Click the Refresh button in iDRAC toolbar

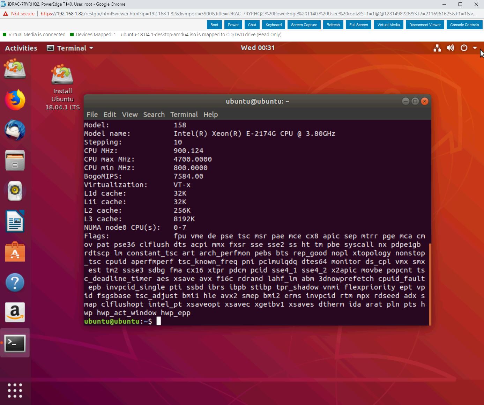[x=333, y=25]
